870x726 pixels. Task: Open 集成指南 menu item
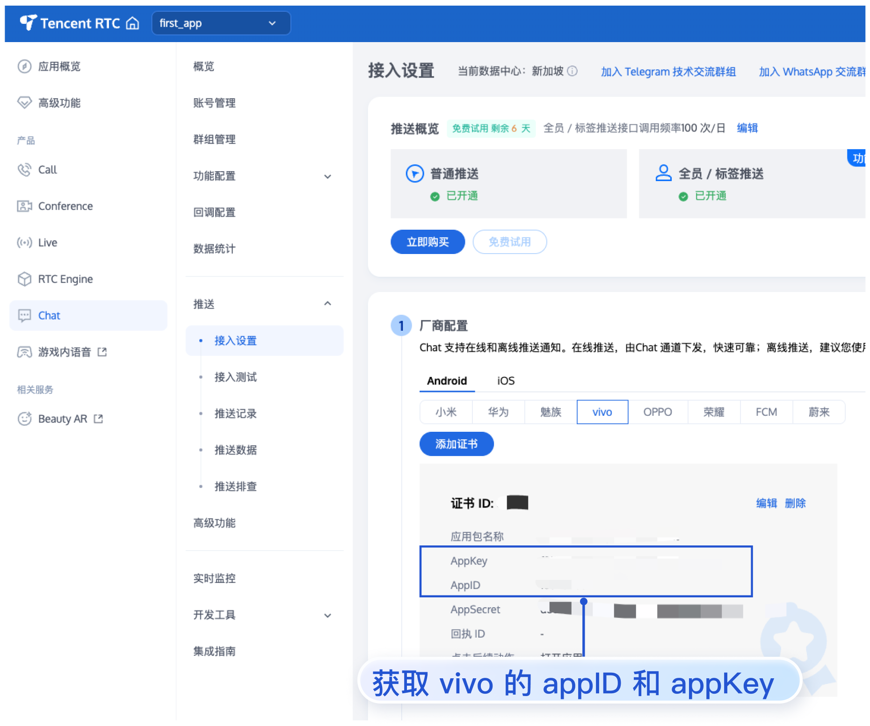(215, 652)
